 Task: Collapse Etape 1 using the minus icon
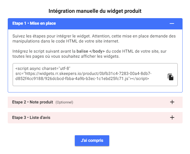[x=172, y=23]
